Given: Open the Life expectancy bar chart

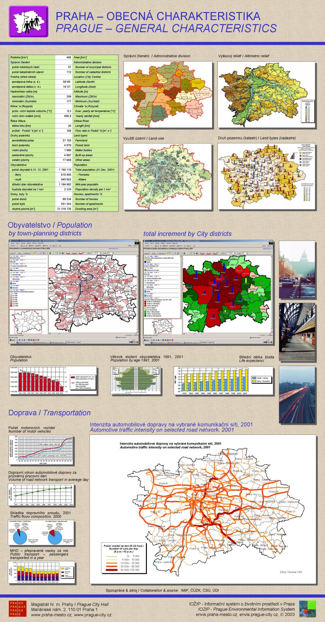Looking at the screenshot, I should coord(224,380).
